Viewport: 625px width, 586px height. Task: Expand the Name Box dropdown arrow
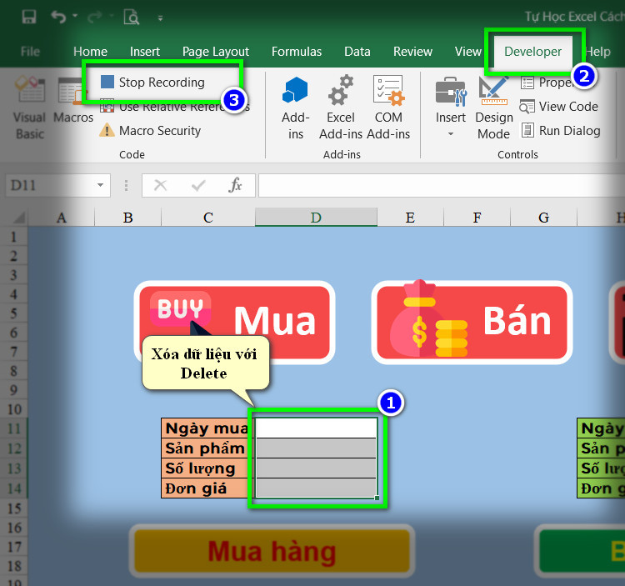tap(101, 185)
